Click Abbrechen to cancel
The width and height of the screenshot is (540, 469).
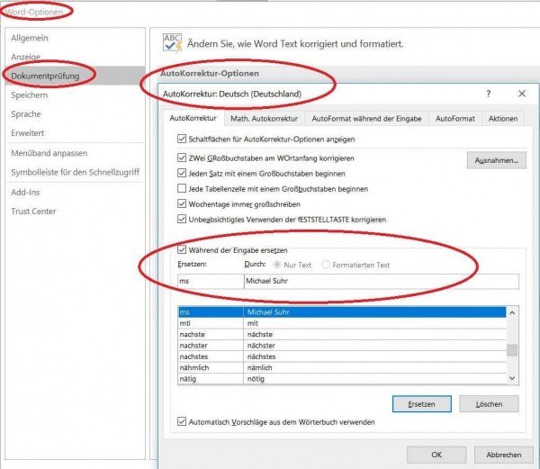(503, 455)
